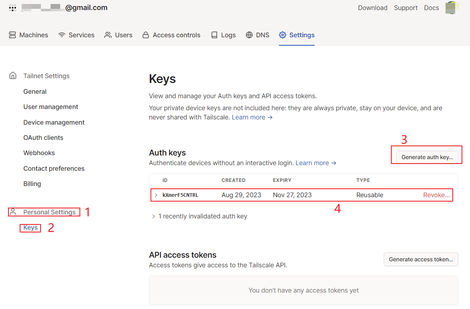Click Generate access token button
The height and width of the screenshot is (309, 470).
coord(421,259)
